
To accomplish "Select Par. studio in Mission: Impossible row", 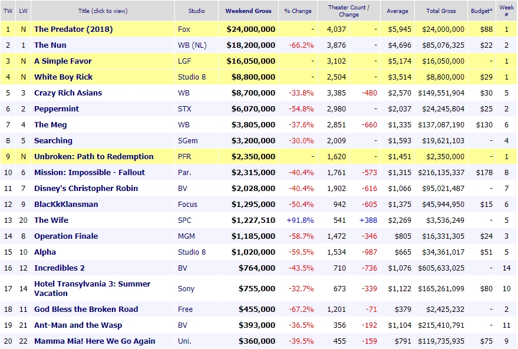I will 184,172.
